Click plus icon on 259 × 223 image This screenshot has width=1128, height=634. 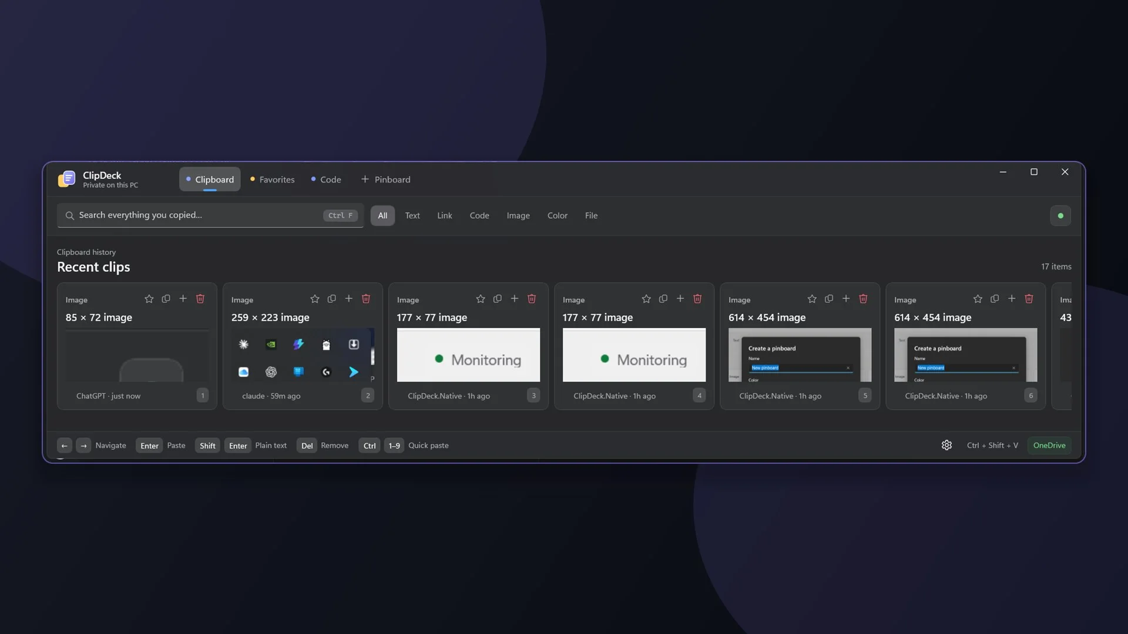pyautogui.click(x=348, y=299)
